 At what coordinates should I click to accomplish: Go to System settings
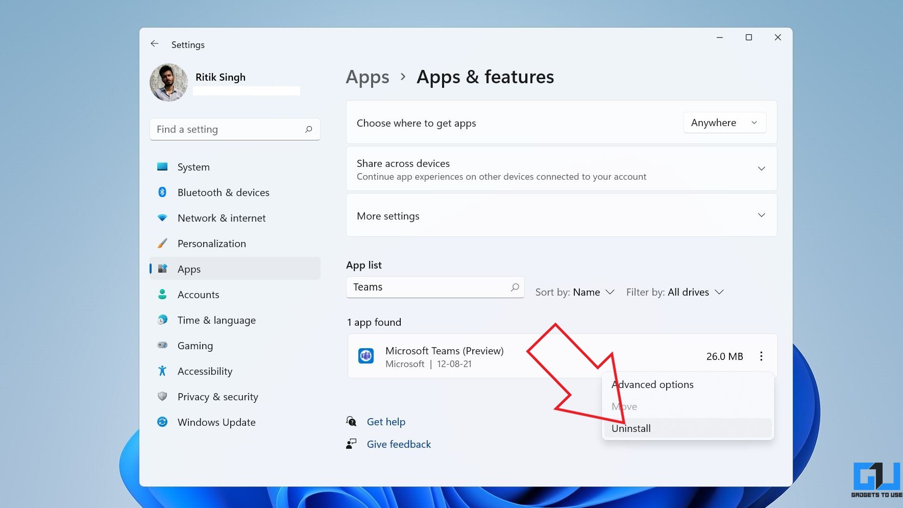pyautogui.click(x=235, y=167)
